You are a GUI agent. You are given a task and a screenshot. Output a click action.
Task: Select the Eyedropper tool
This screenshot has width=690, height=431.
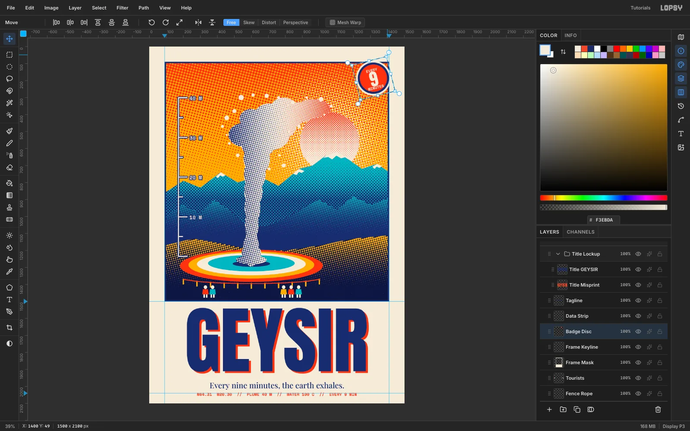click(9, 272)
